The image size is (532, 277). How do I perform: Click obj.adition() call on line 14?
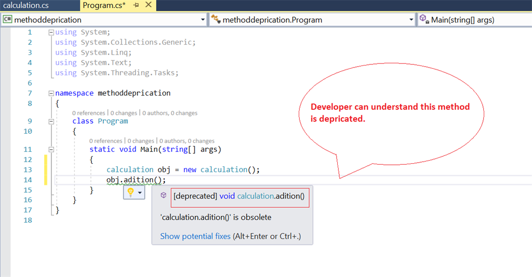pos(136,180)
